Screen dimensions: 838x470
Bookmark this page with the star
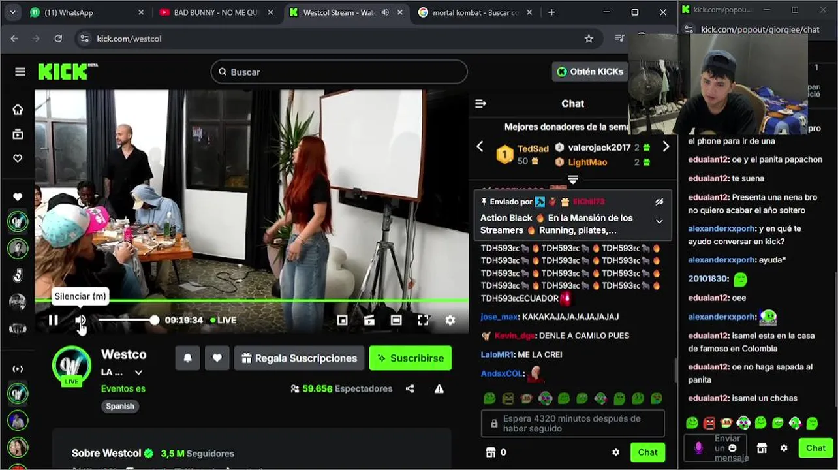point(589,39)
